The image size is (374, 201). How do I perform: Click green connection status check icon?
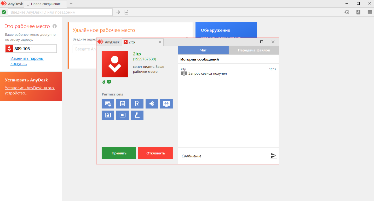(4, 12)
